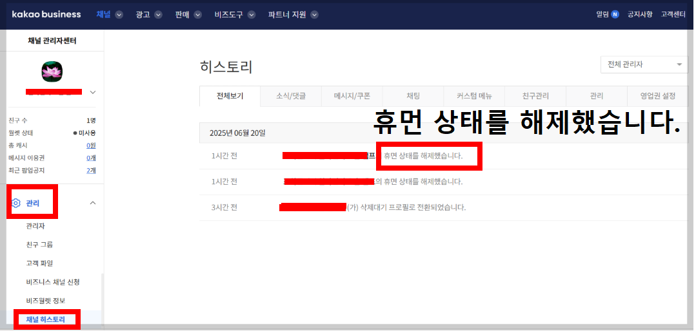Open the 광고 top menu
696x331 pixels.
(143, 14)
